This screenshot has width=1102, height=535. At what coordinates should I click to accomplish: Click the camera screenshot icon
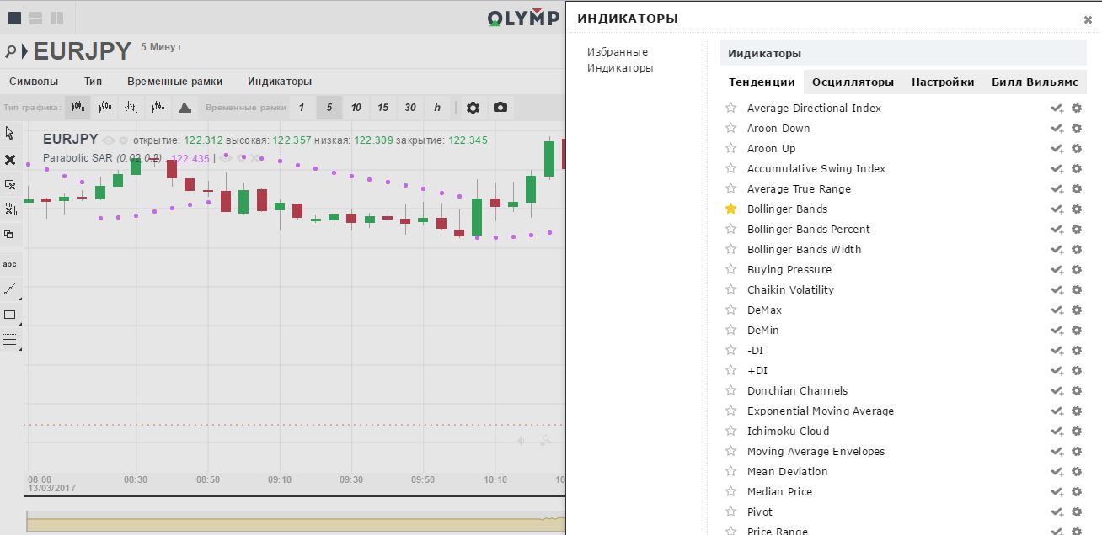tap(500, 108)
